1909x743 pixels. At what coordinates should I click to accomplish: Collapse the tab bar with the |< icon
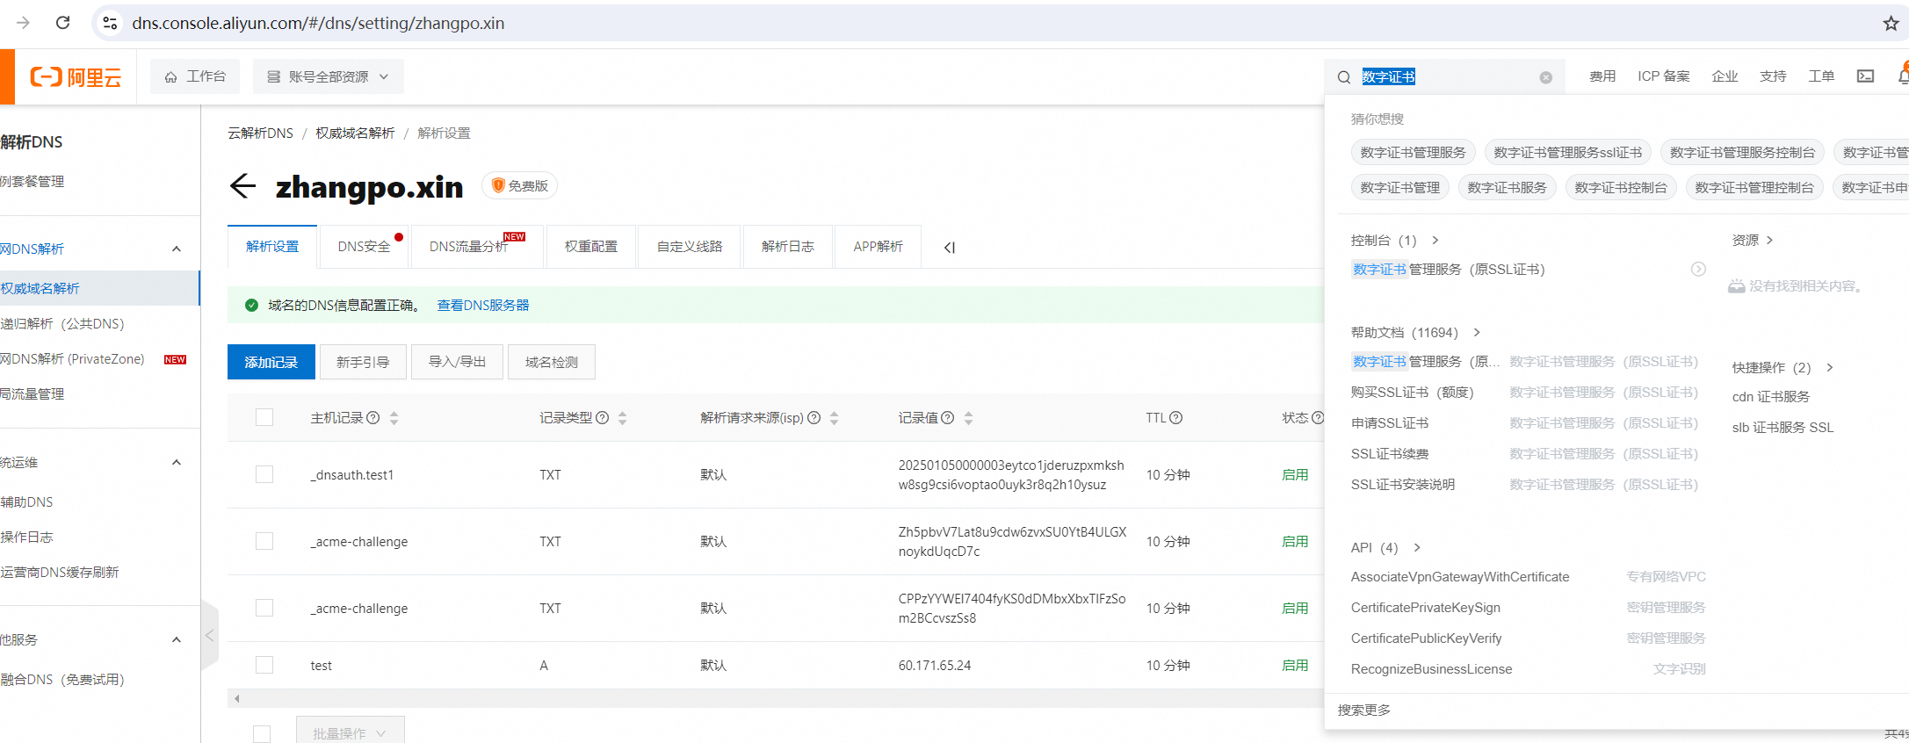(x=949, y=248)
